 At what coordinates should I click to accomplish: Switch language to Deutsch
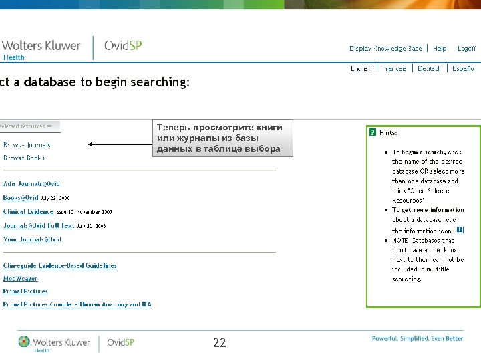[429, 68]
